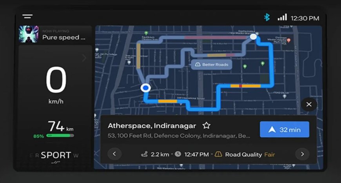The width and height of the screenshot is (341, 183).
Task: Tap the Road Quality warning triangle icon
Action: 218,154
